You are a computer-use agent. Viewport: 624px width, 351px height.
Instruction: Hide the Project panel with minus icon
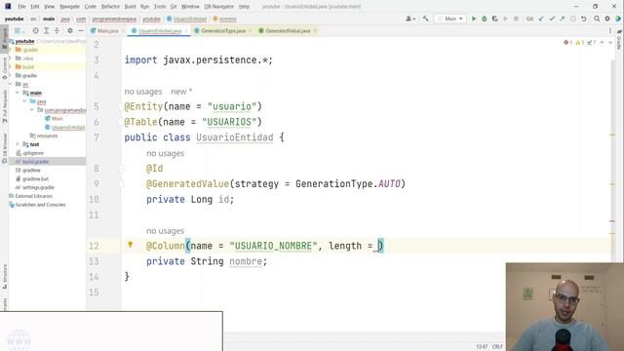point(81,30)
